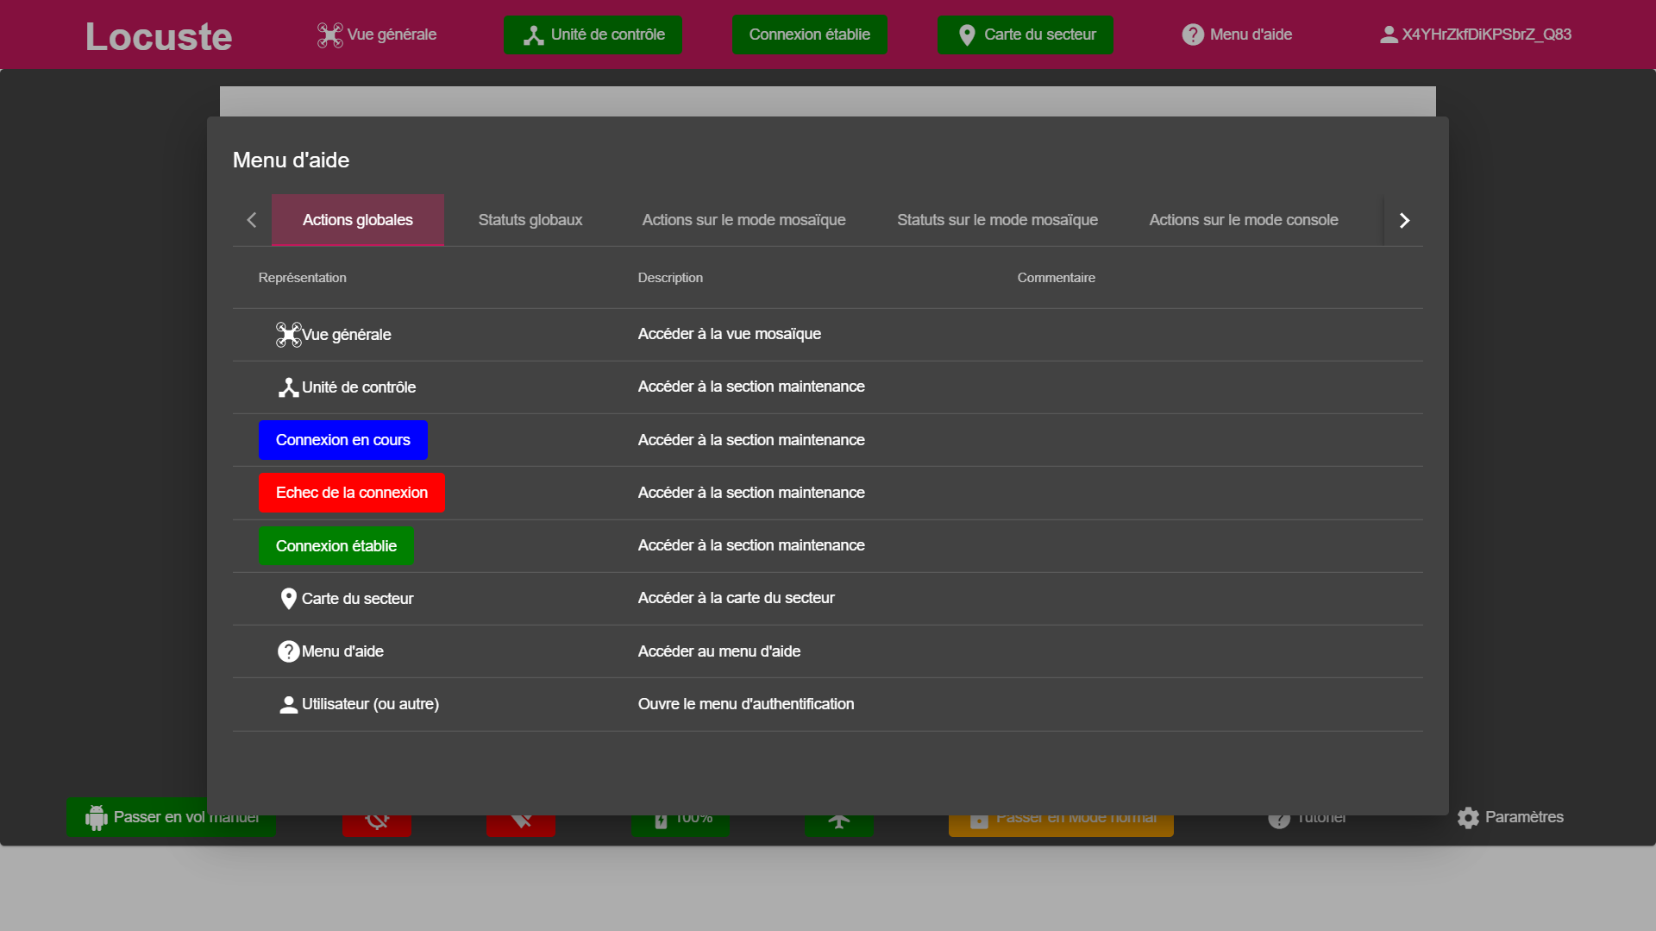This screenshot has width=1656, height=931.
Task: Click the Menu d'aide dialog title
Action: [292, 160]
